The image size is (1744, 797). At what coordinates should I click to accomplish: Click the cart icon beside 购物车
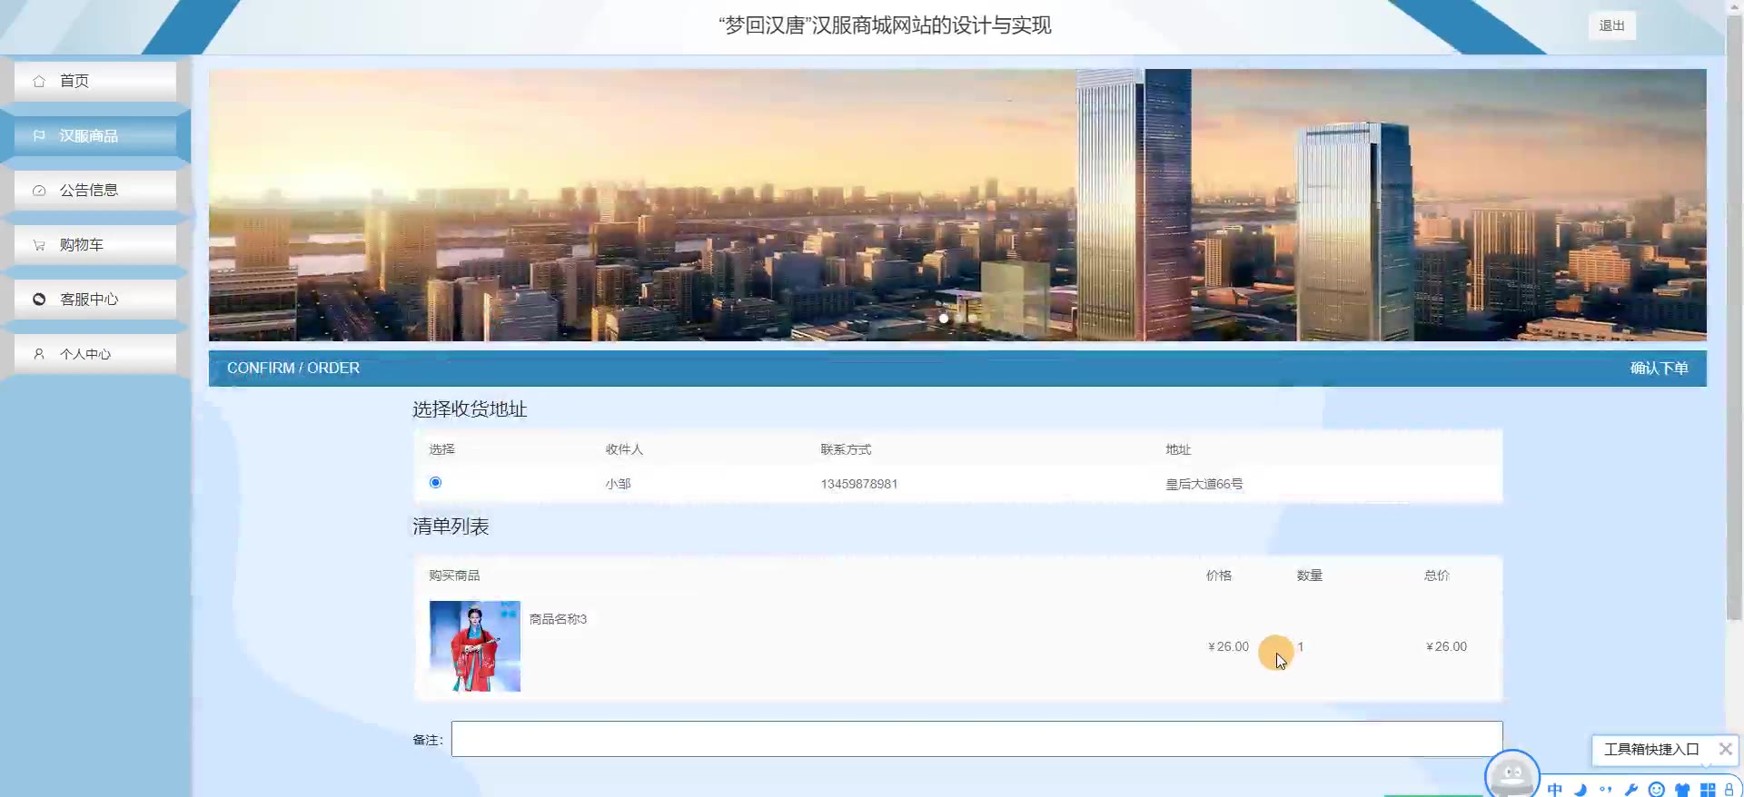coord(39,245)
